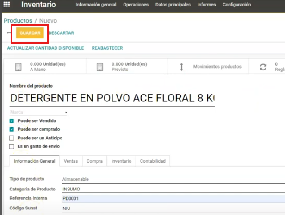The image size is (285, 215).
Task: Open Categoría de Producto field
Action: (173, 189)
